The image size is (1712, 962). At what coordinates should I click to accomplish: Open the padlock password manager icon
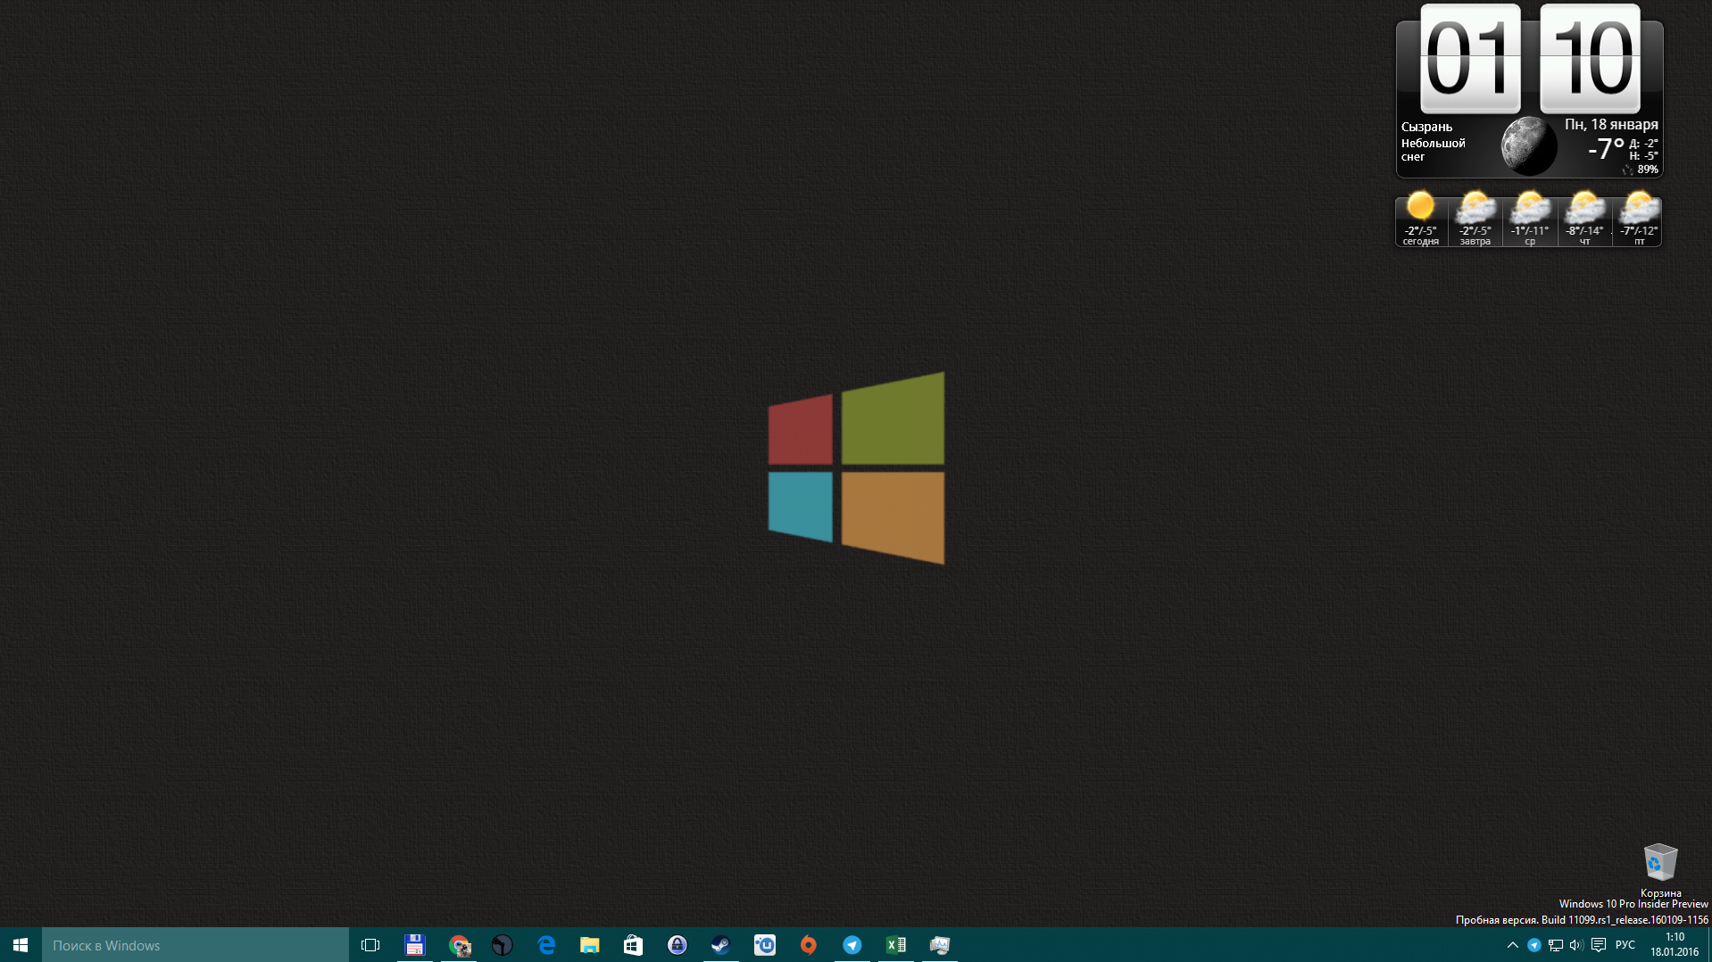pyautogui.click(x=677, y=945)
